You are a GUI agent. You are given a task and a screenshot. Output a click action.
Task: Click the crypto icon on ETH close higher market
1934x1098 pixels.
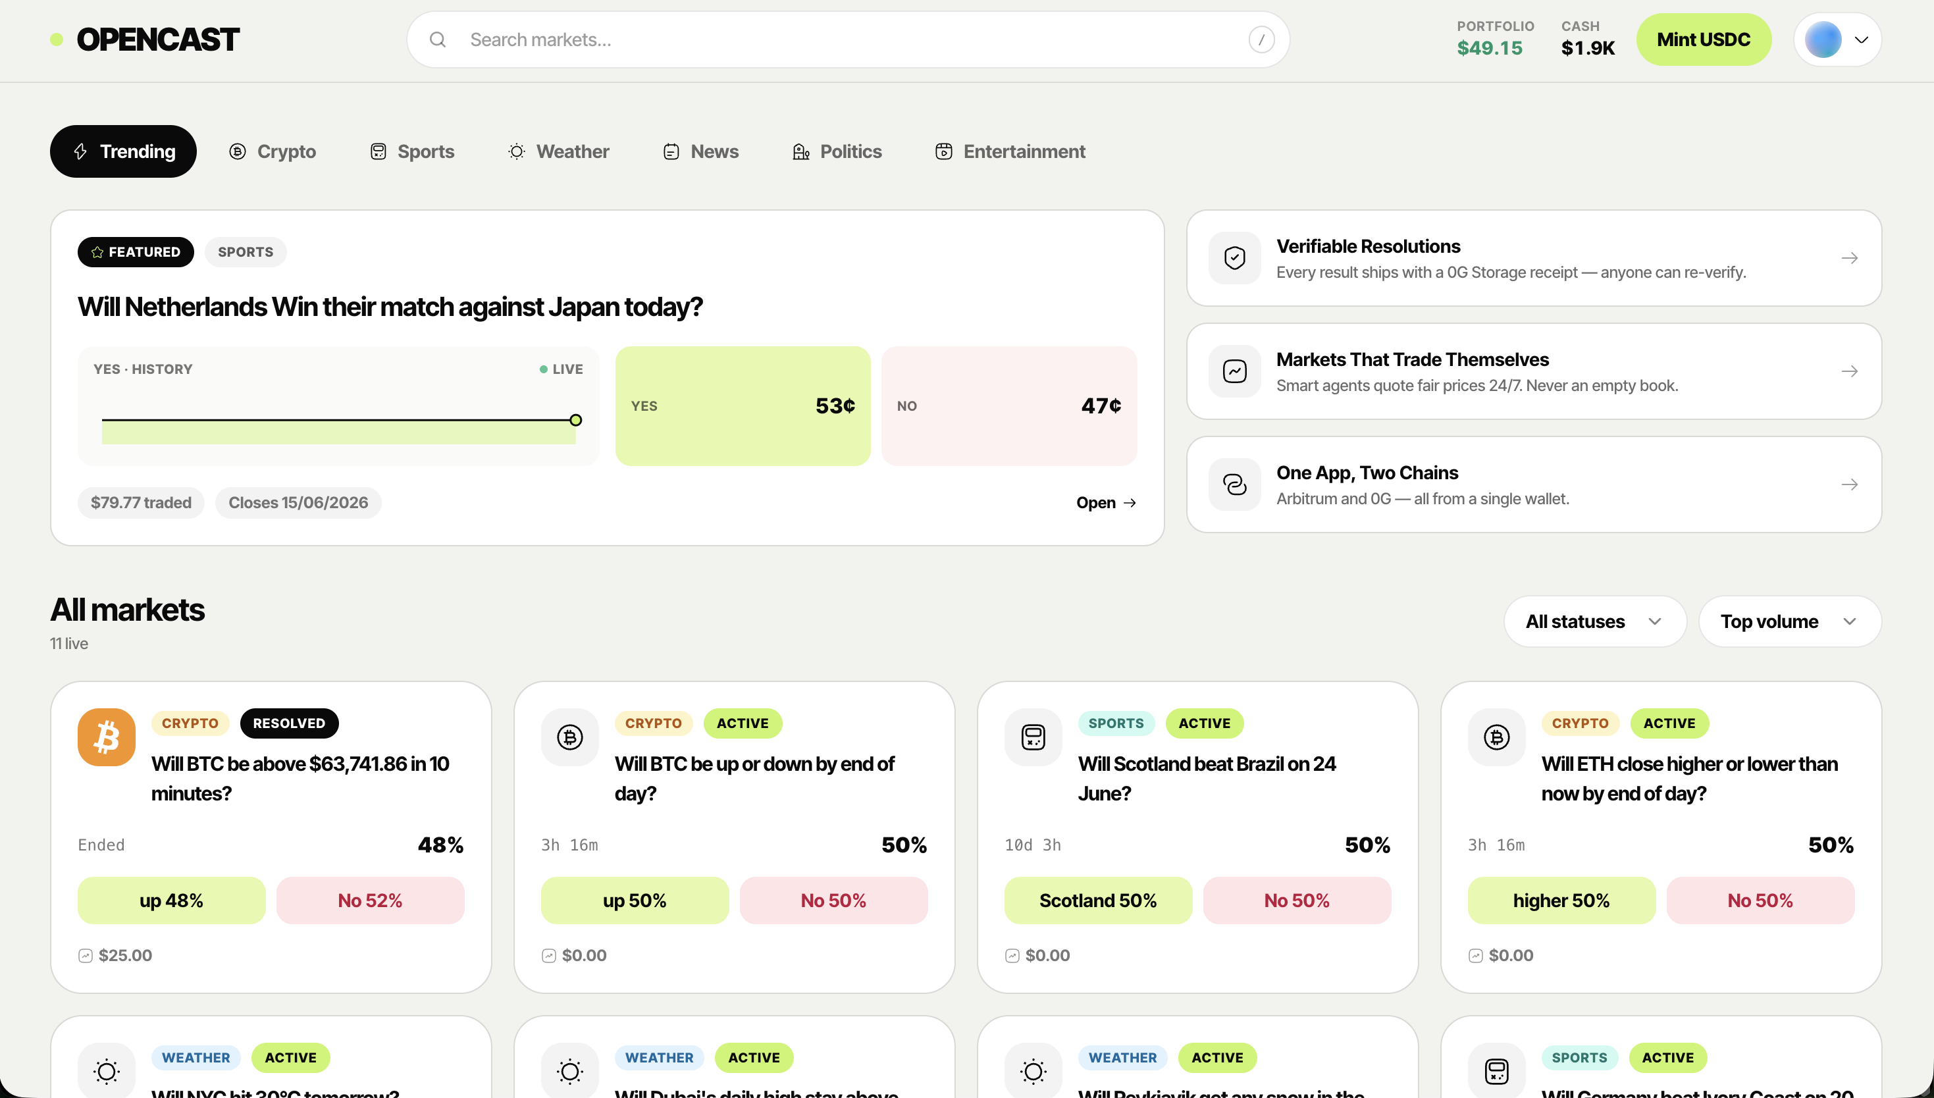pyautogui.click(x=1497, y=737)
